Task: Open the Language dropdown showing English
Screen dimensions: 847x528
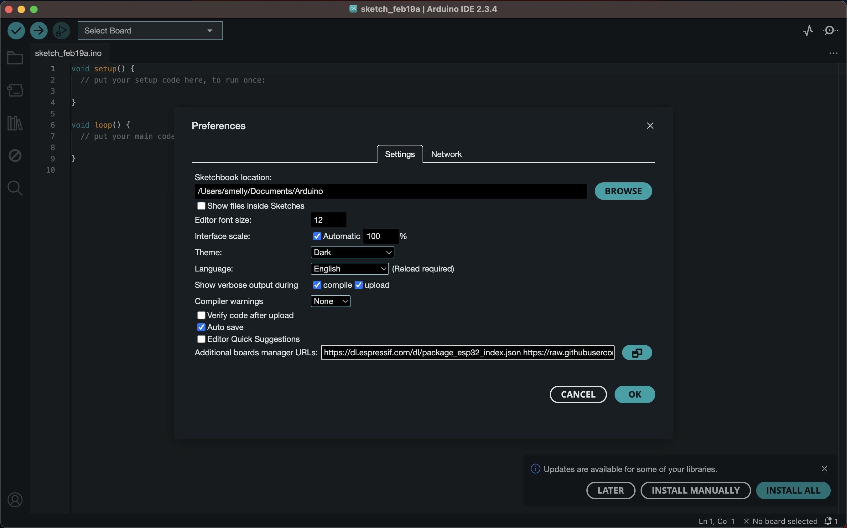Action: coord(349,269)
